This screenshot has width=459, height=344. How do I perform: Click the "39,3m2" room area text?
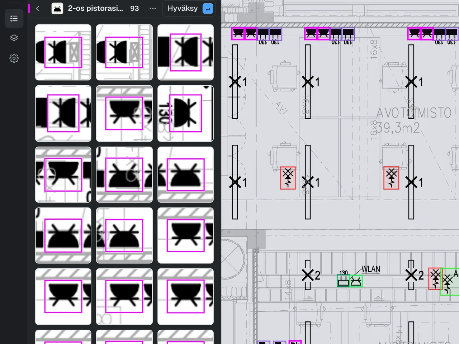[x=397, y=128]
